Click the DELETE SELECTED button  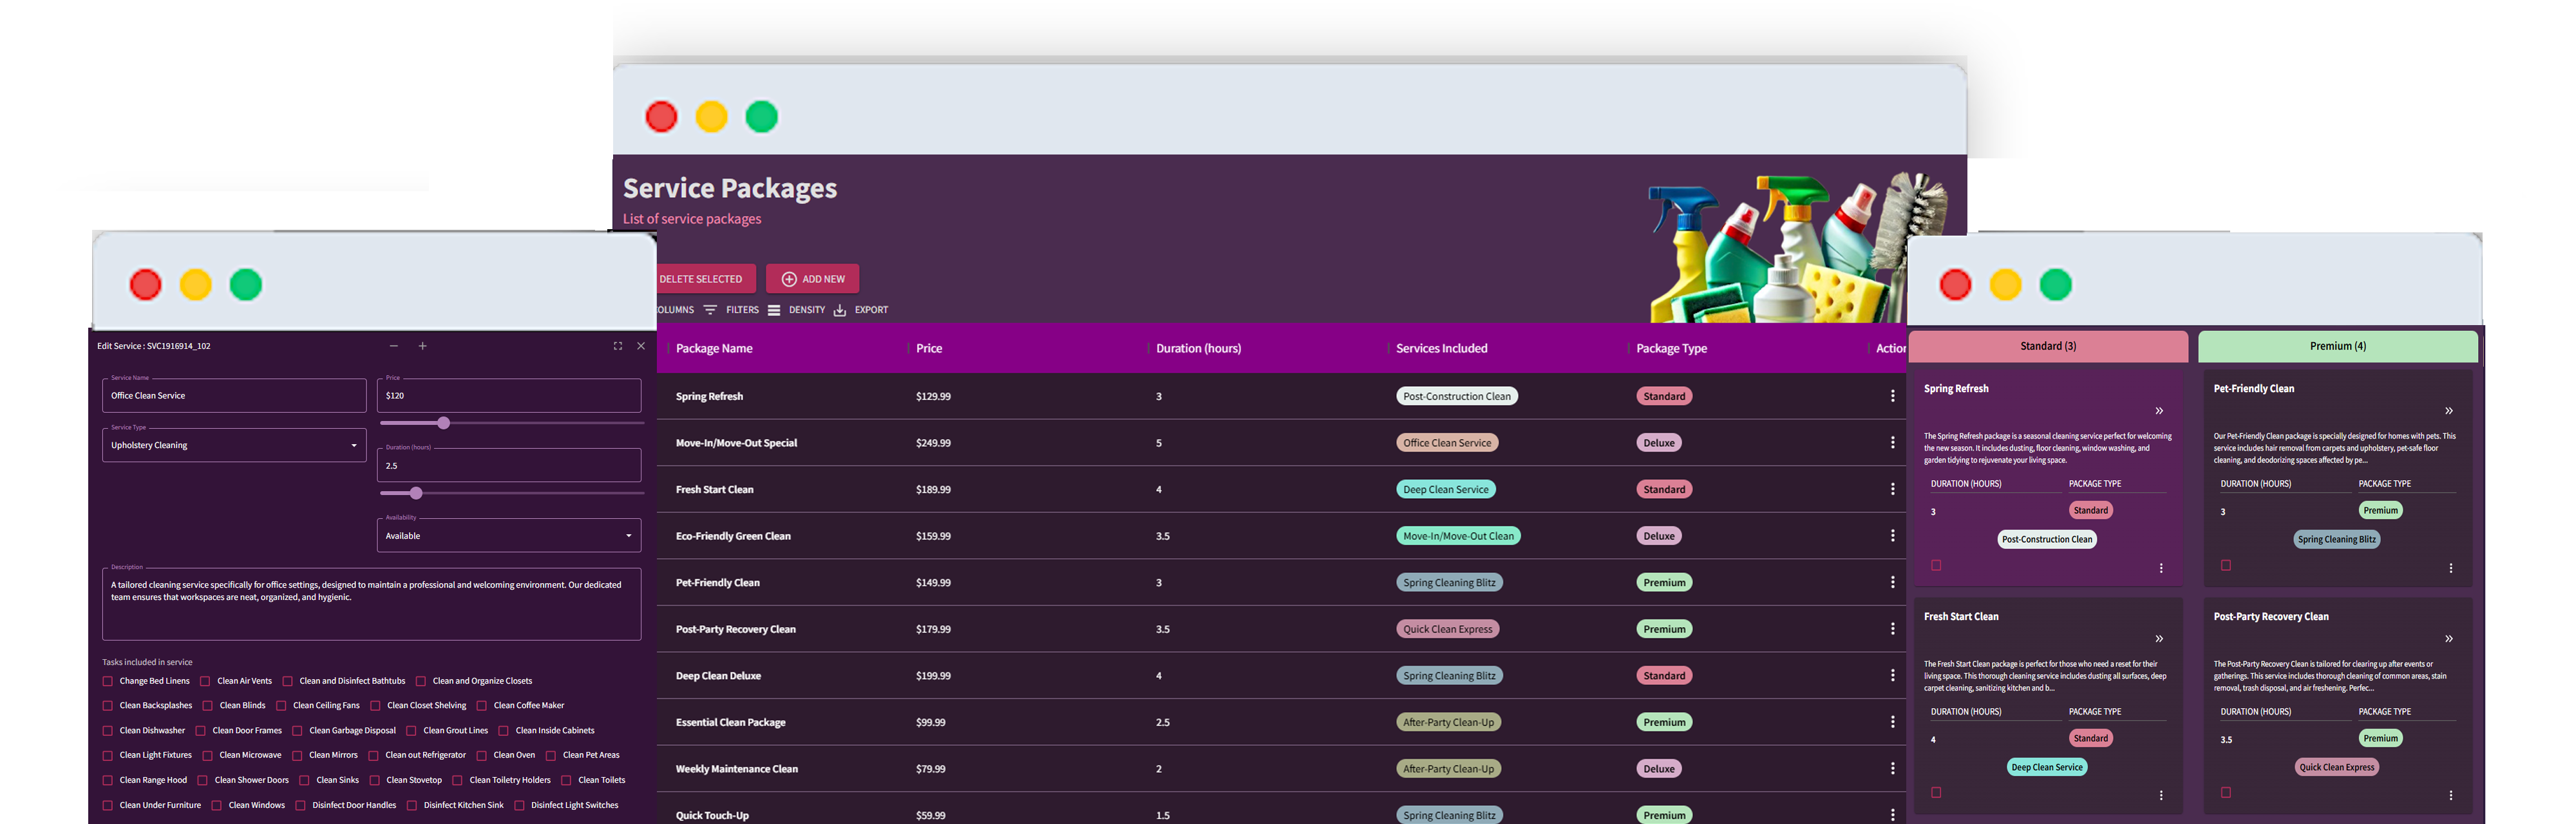pyautogui.click(x=701, y=278)
